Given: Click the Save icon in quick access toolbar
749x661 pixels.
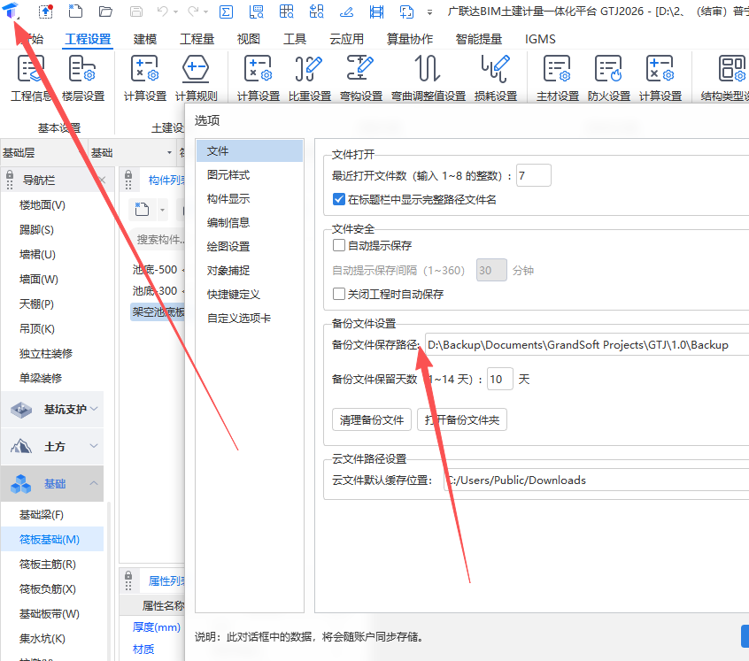Looking at the screenshot, I should pos(135,11).
